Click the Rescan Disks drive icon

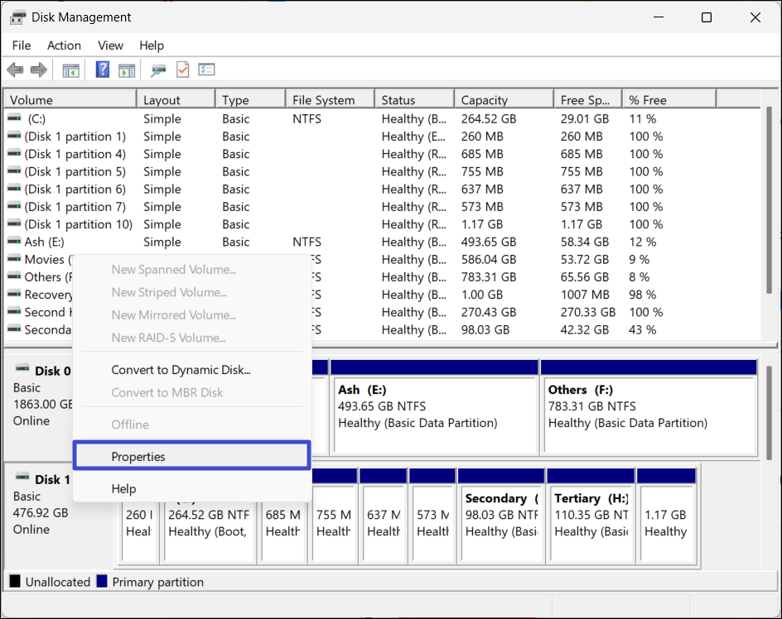click(158, 70)
